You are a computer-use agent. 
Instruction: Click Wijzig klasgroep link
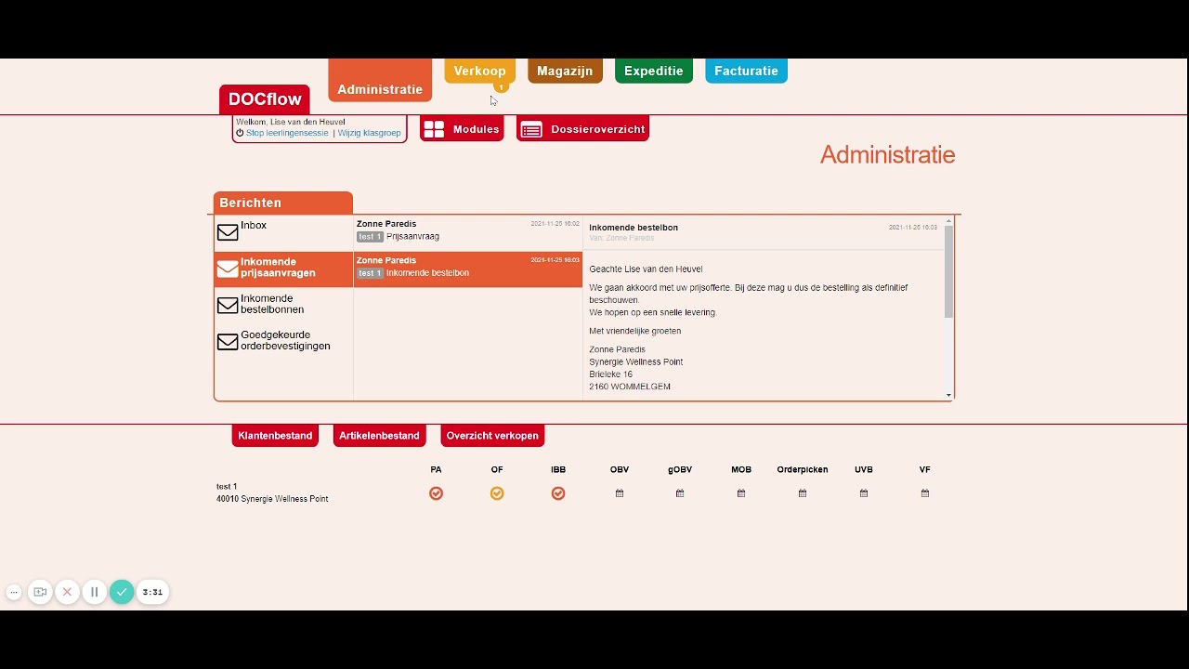[369, 133]
